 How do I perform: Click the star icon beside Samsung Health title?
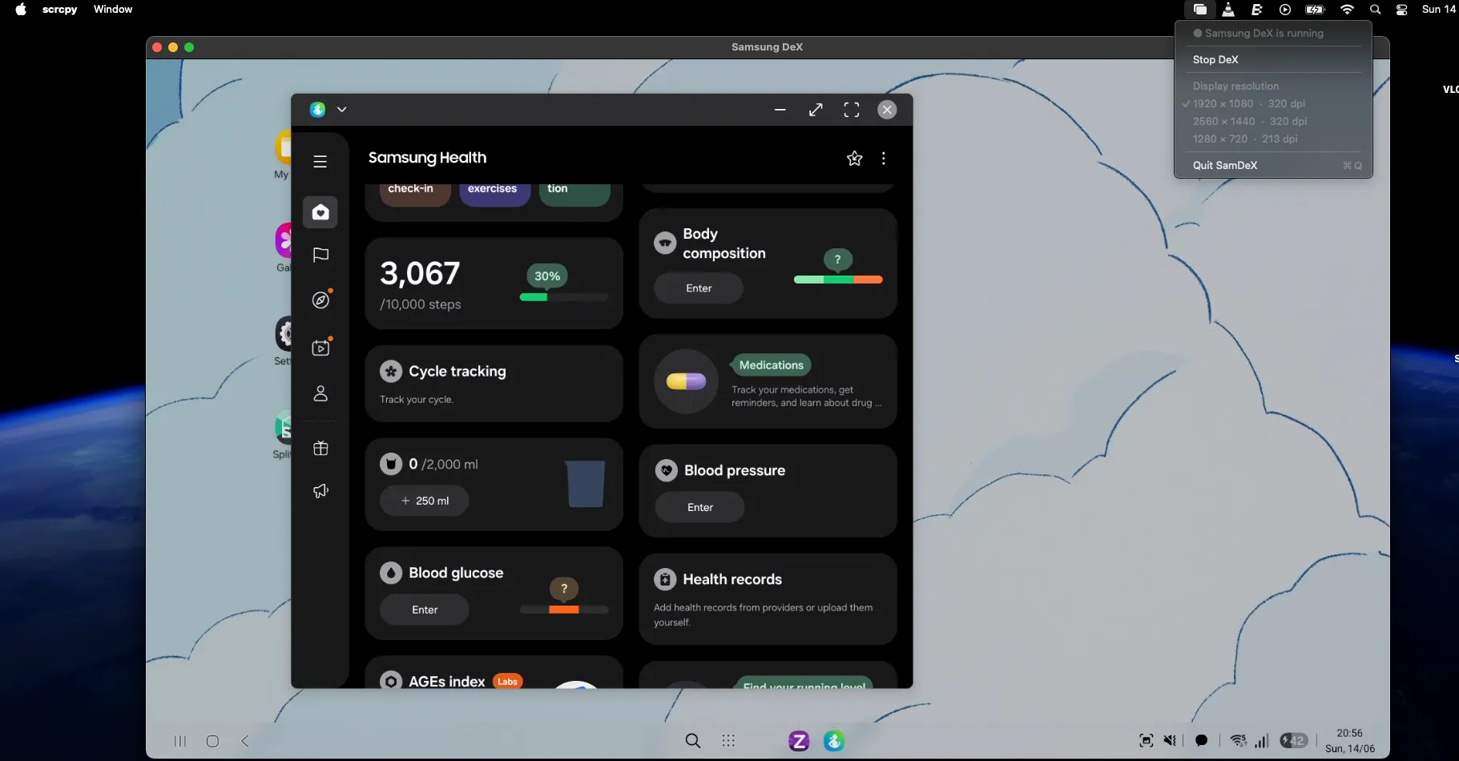(x=855, y=159)
